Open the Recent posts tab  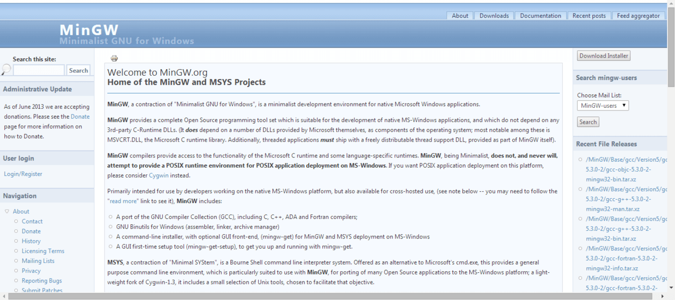(589, 16)
